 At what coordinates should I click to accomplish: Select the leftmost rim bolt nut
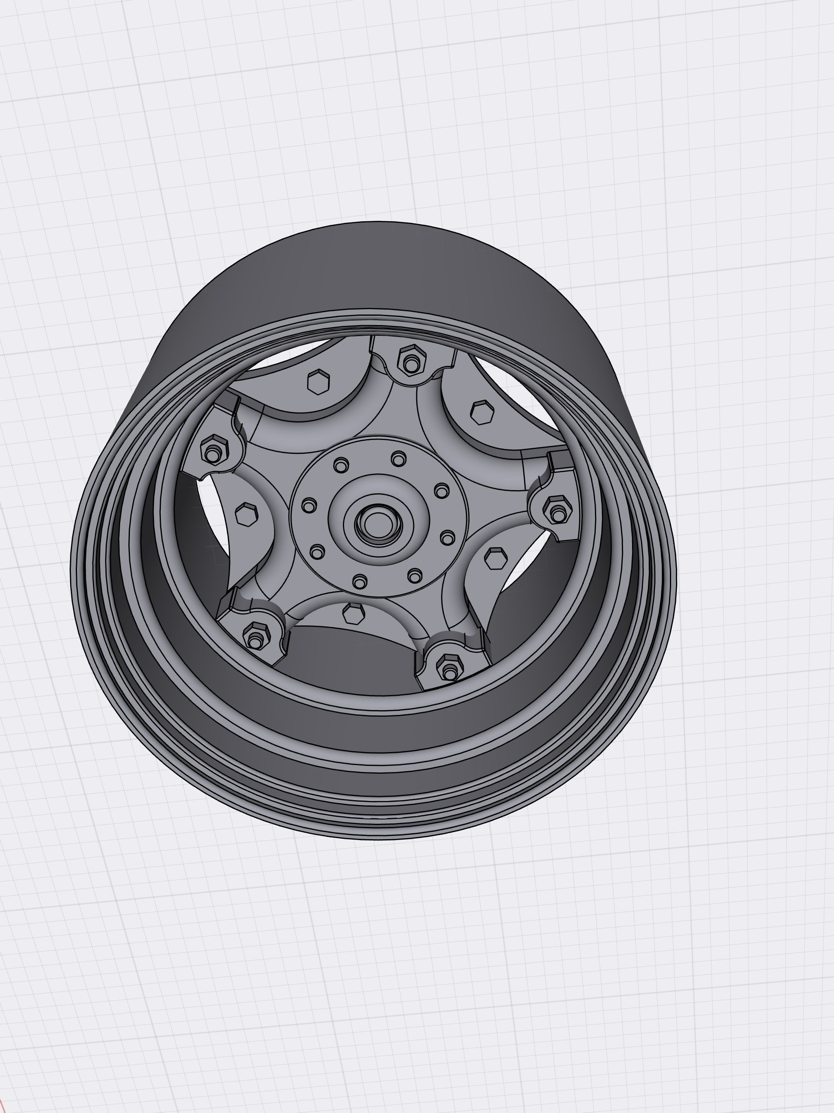[x=213, y=452]
